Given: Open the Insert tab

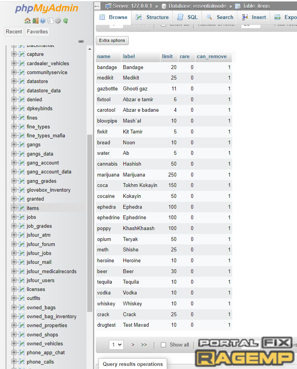Looking at the screenshot, I should [254, 17].
